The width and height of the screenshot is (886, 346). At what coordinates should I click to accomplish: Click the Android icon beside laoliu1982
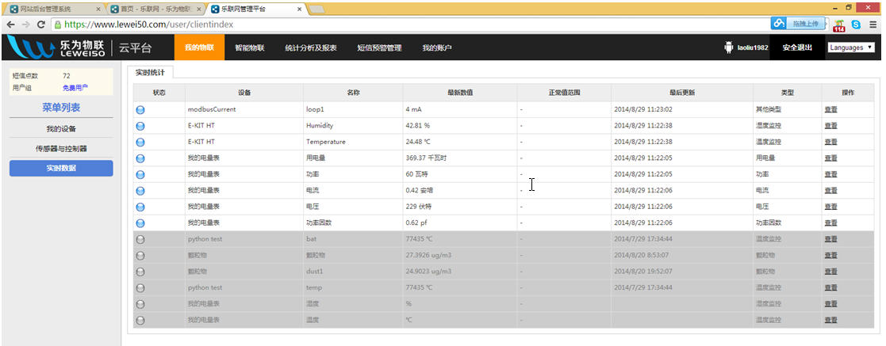point(728,48)
